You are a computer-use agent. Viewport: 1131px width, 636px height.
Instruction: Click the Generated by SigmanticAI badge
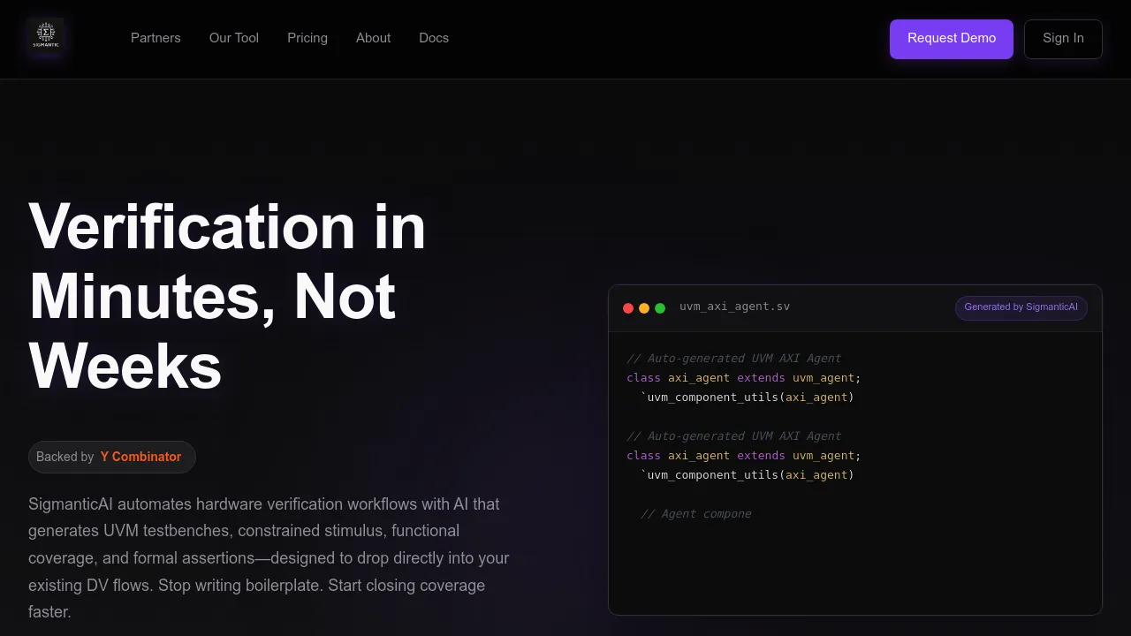[1021, 307]
